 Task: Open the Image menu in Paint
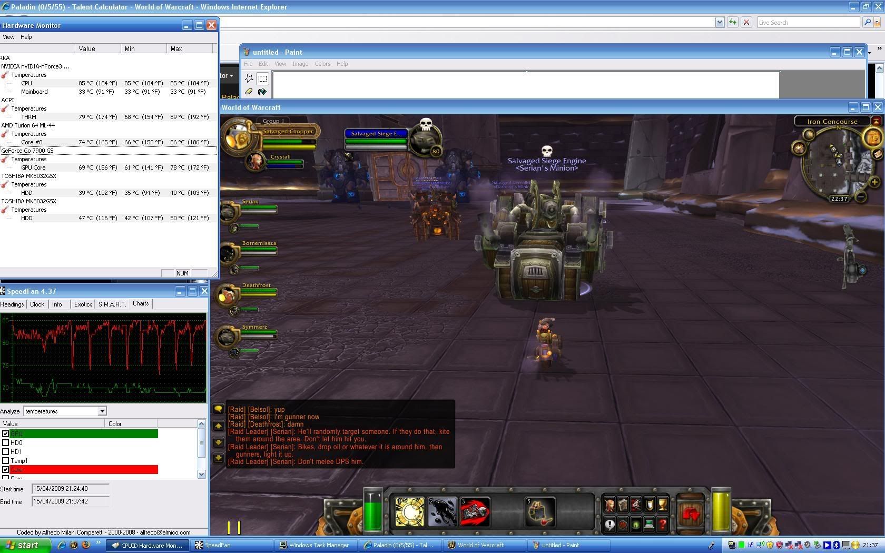click(300, 64)
